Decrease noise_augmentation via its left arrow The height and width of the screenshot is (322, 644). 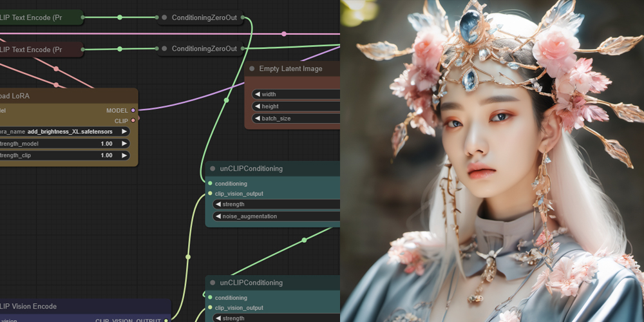coord(218,216)
